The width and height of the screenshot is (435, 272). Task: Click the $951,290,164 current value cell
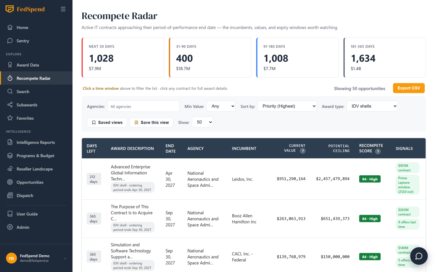point(291,179)
